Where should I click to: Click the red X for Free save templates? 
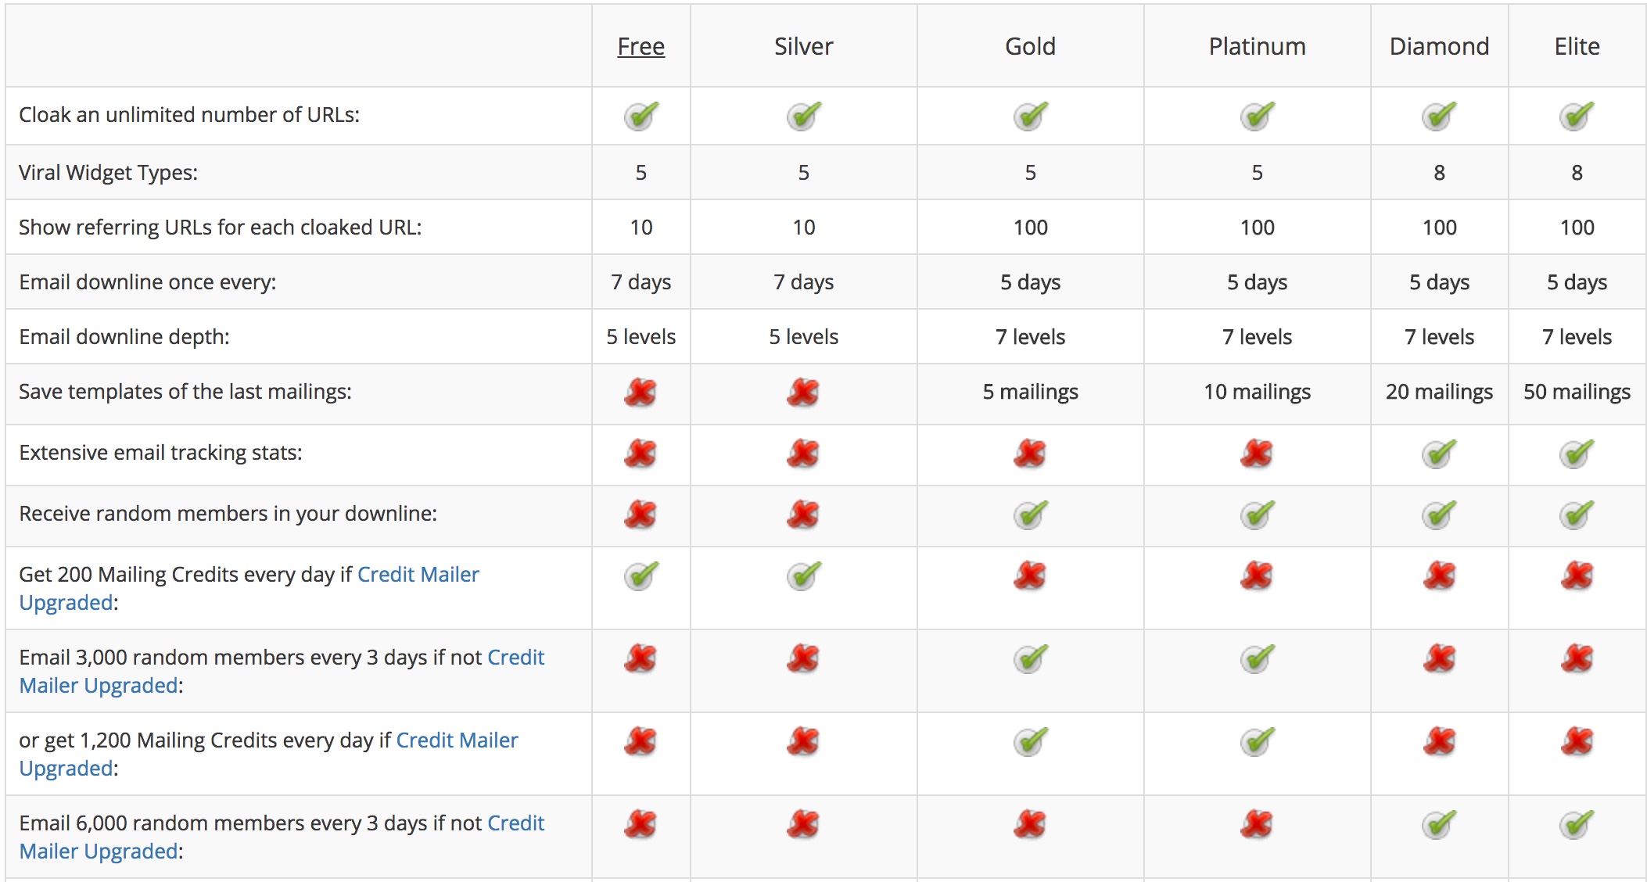pos(640,393)
